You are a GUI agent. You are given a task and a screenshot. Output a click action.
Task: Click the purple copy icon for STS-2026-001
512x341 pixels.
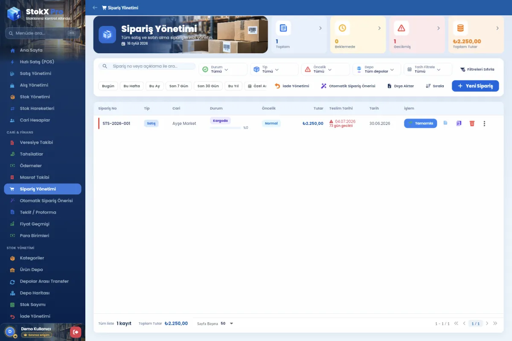tap(459, 123)
